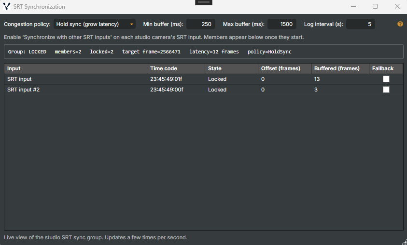Click time code 23:45:49:01f
This screenshot has width=407, height=245.
166,79
